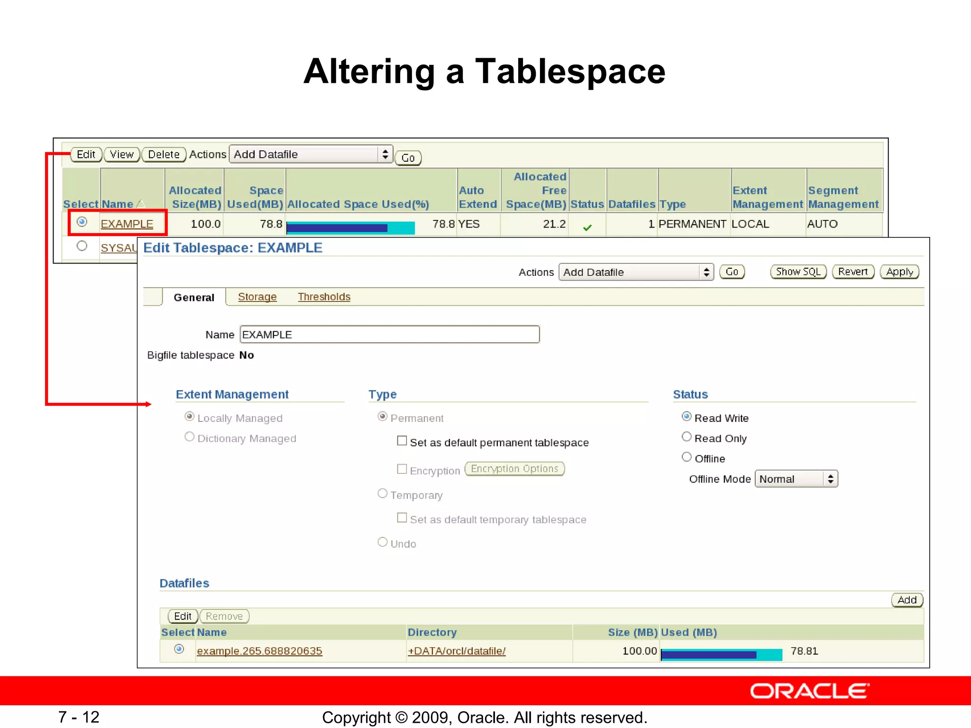Select the EXAMPLE tablespace radio button
Viewport: 971px width, 728px height.
point(82,222)
